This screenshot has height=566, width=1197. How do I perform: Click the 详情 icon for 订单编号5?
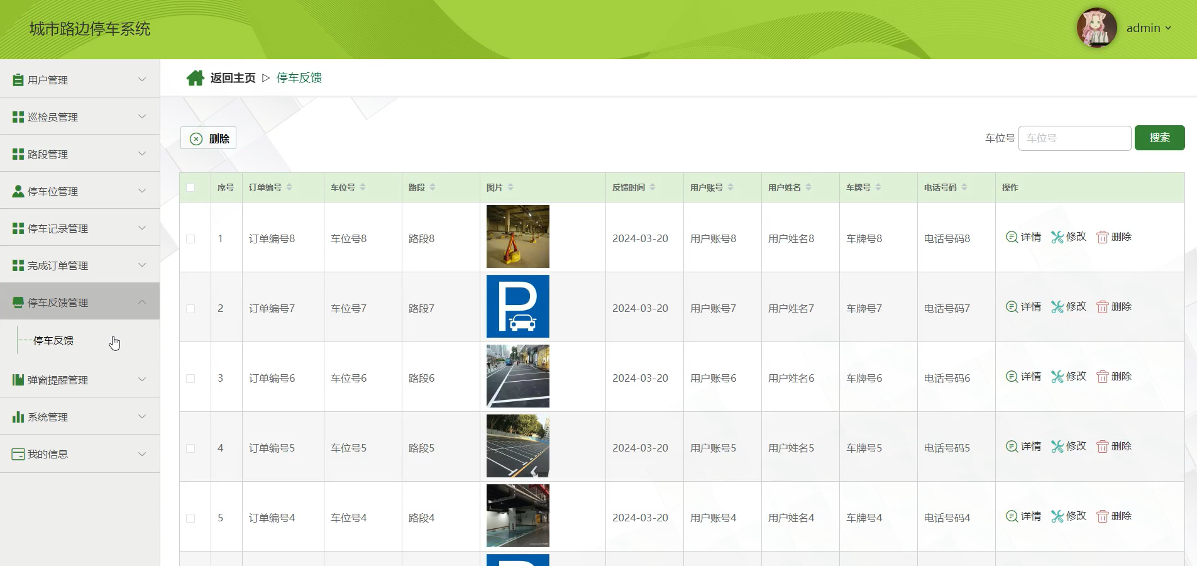click(x=1012, y=447)
